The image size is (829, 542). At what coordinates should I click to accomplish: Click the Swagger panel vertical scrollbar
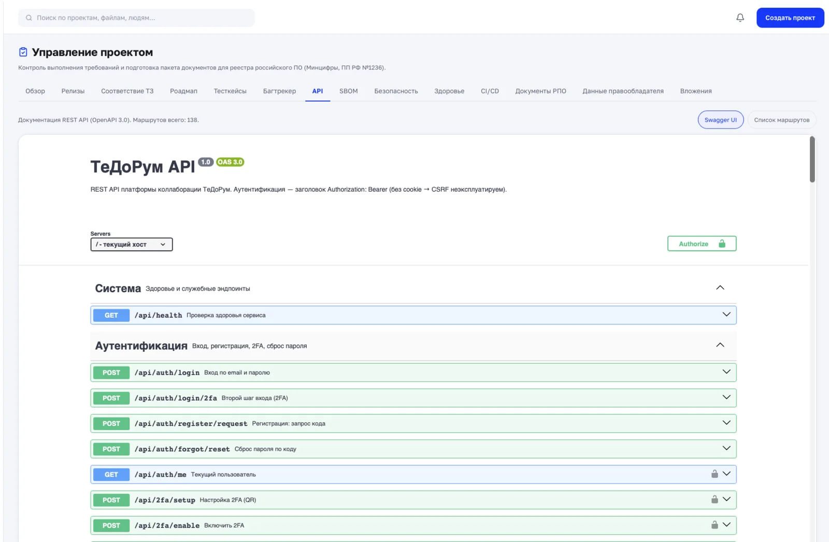coord(812,159)
